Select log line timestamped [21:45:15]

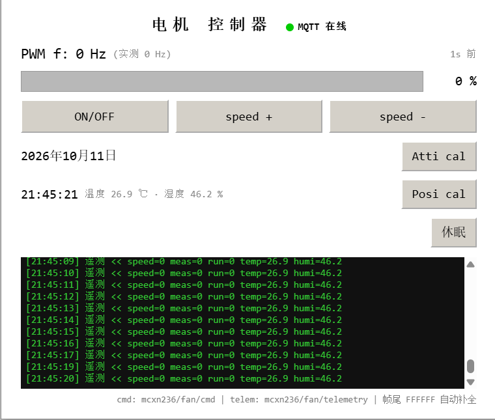184,331
